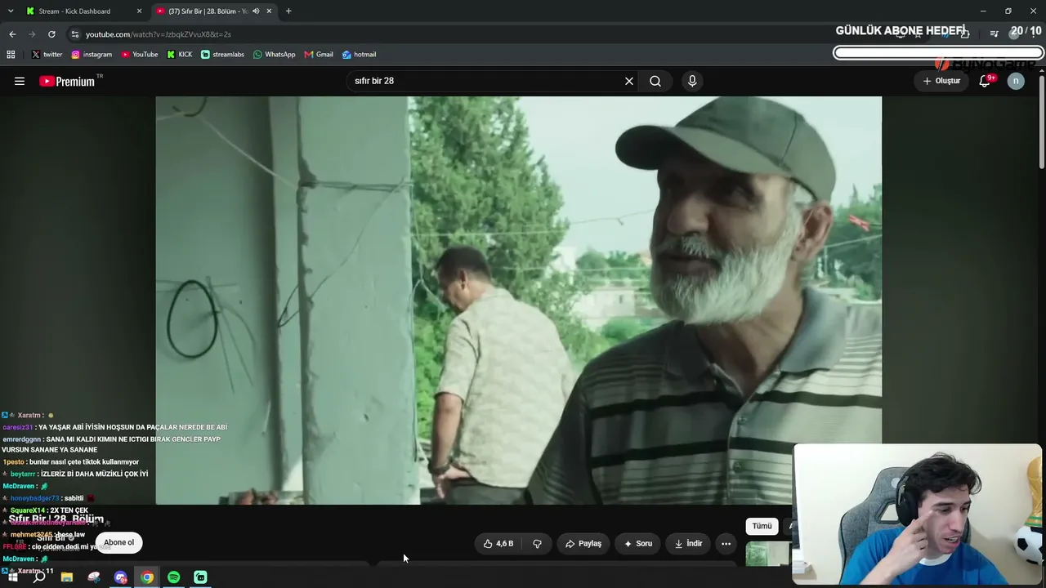1046x588 pixels.
Task: Open YouTube notifications bell
Action: click(x=985, y=81)
